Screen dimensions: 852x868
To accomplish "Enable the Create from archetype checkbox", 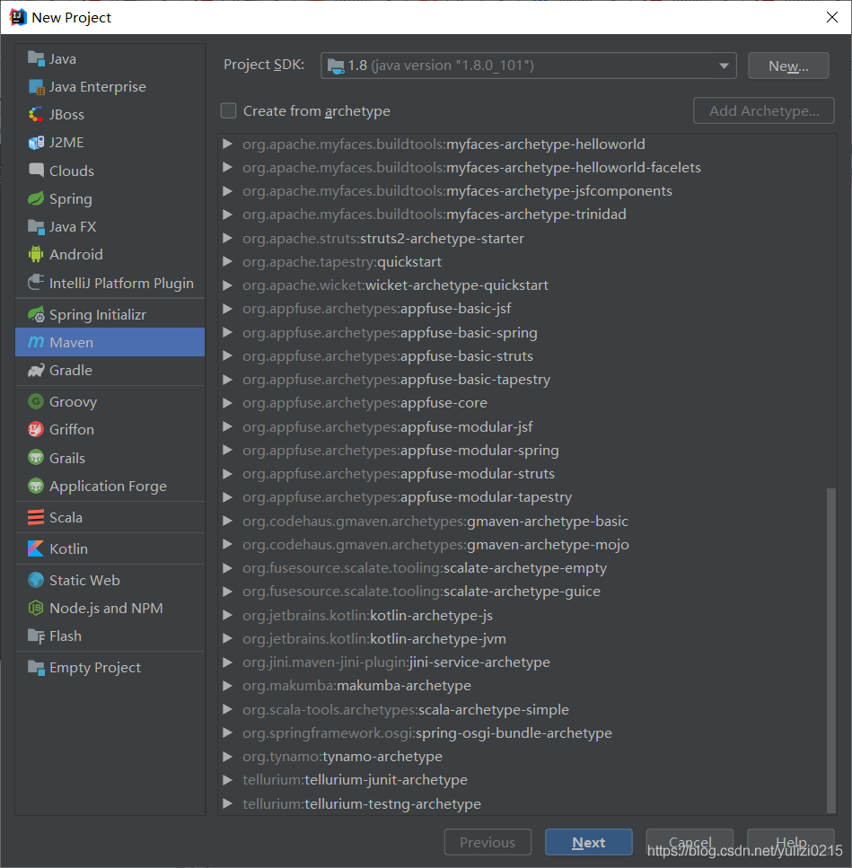I will pyautogui.click(x=228, y=110).
